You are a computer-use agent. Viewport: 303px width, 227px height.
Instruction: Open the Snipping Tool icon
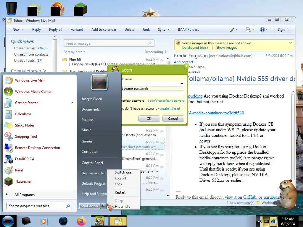[9, 137]
